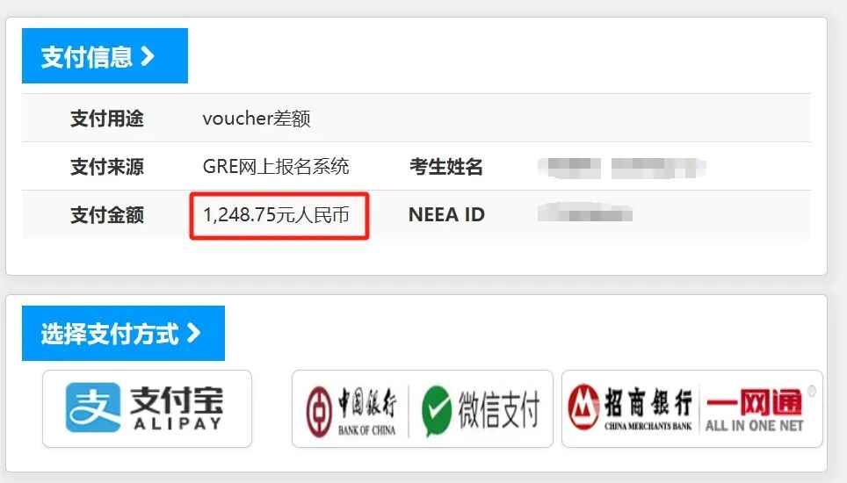Choose the WeChat Pay green checkmark icon
847x483 pixels.
[x=436, y=410]
